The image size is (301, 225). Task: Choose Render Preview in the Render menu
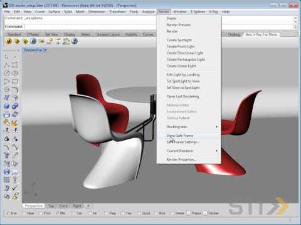pyautogui.click(x=189, y=25)
